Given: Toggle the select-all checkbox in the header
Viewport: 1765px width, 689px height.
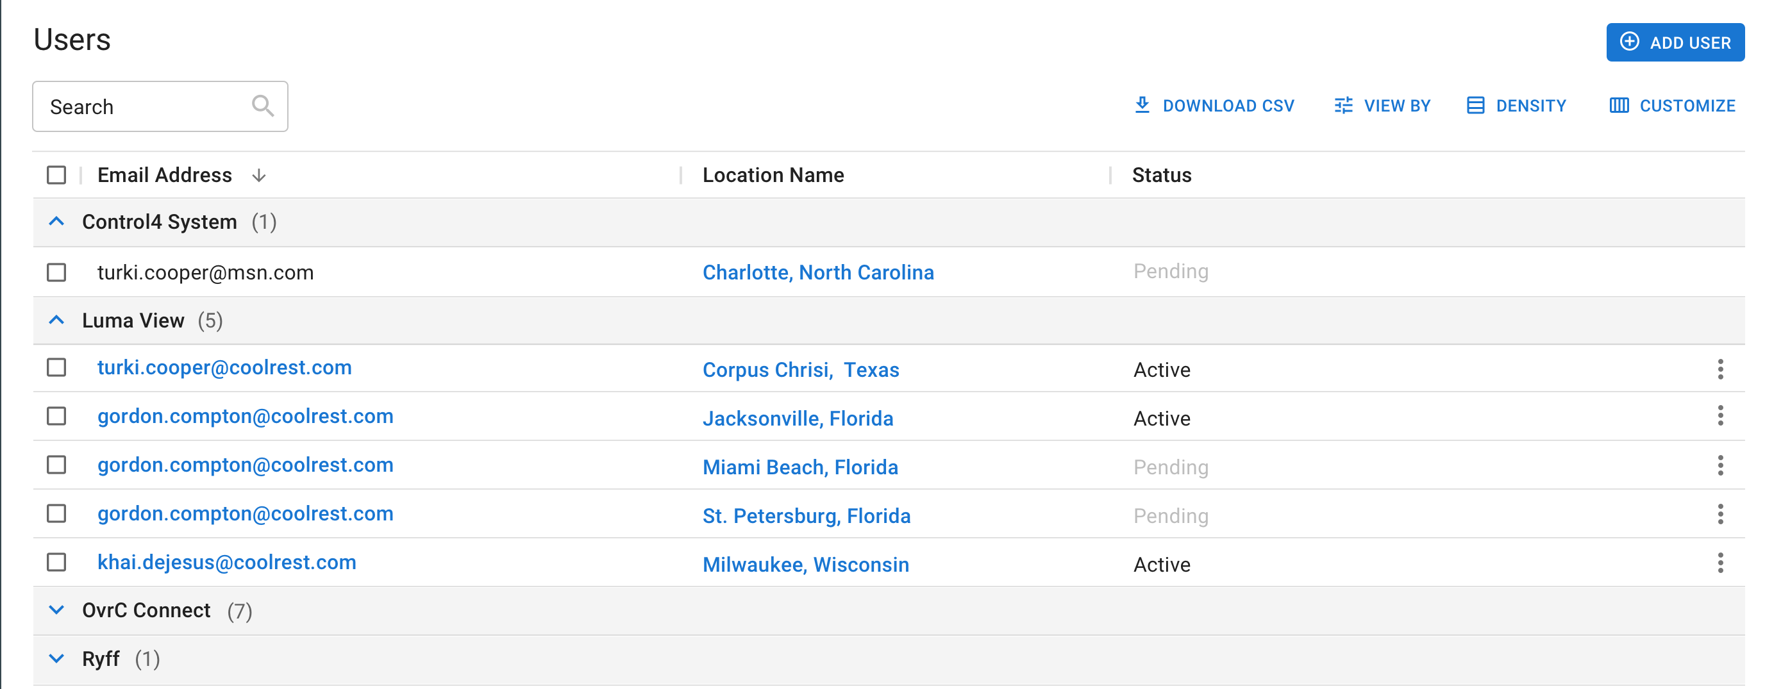Looking at the screenshot, I should coord(56,176).
